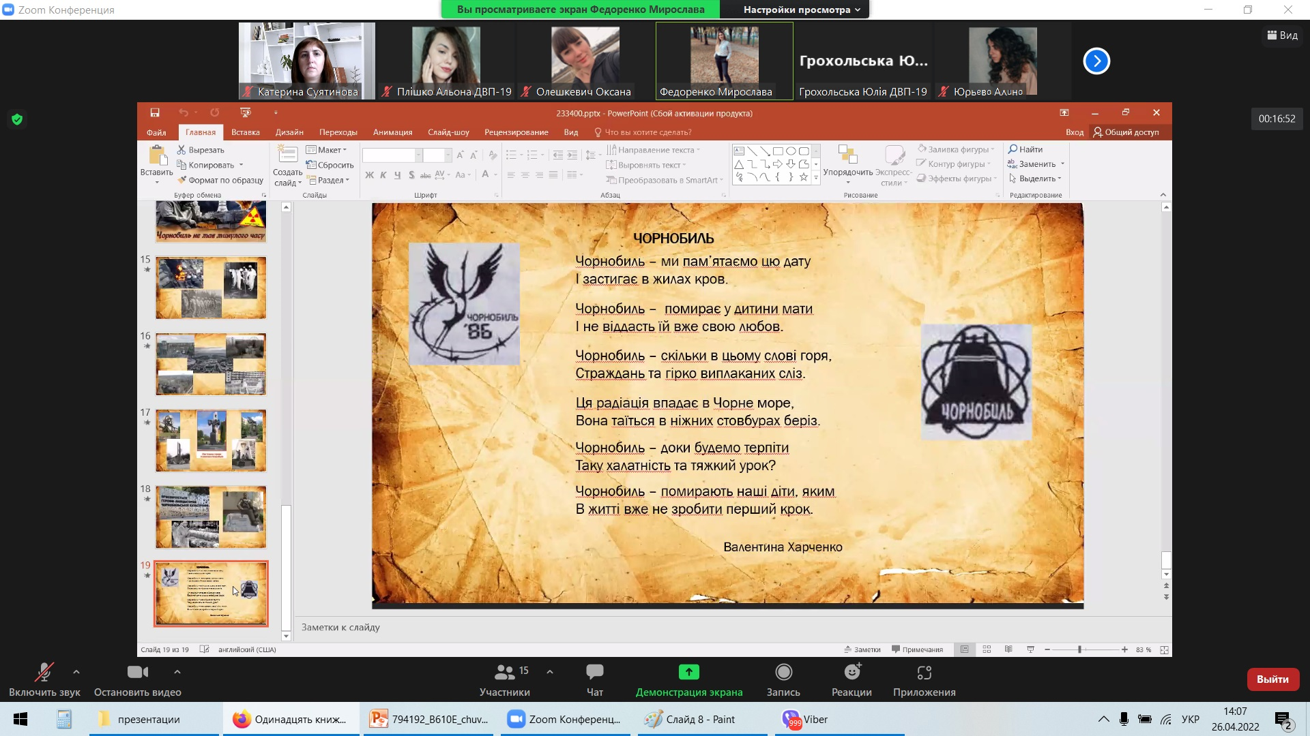The width and height of the screenshot is (1310, 736).
Task: Click the Вход sign-in link
Action: tap(1075, 132)
